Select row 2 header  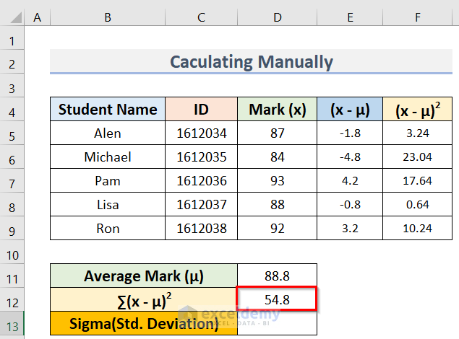[x=12, y=61]
